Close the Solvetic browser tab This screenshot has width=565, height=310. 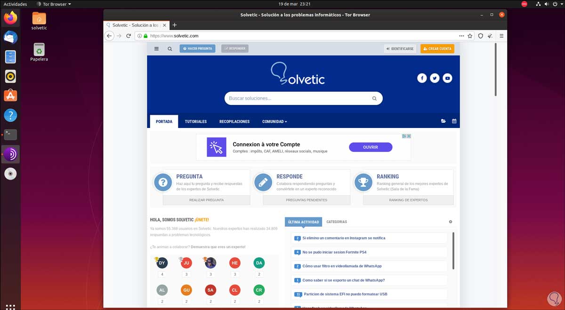[x=164, y=25]
